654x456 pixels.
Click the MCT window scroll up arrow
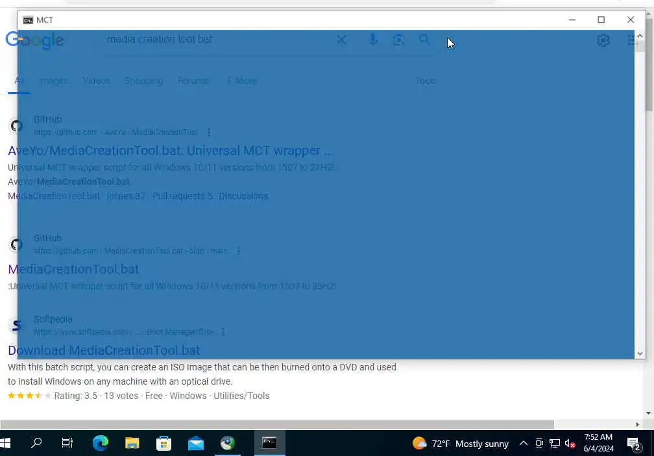640,36
